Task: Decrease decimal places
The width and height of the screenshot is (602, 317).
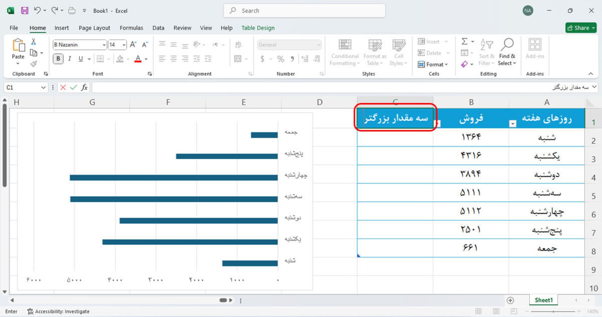Action: pyautogui.click(x=317, y=59)
